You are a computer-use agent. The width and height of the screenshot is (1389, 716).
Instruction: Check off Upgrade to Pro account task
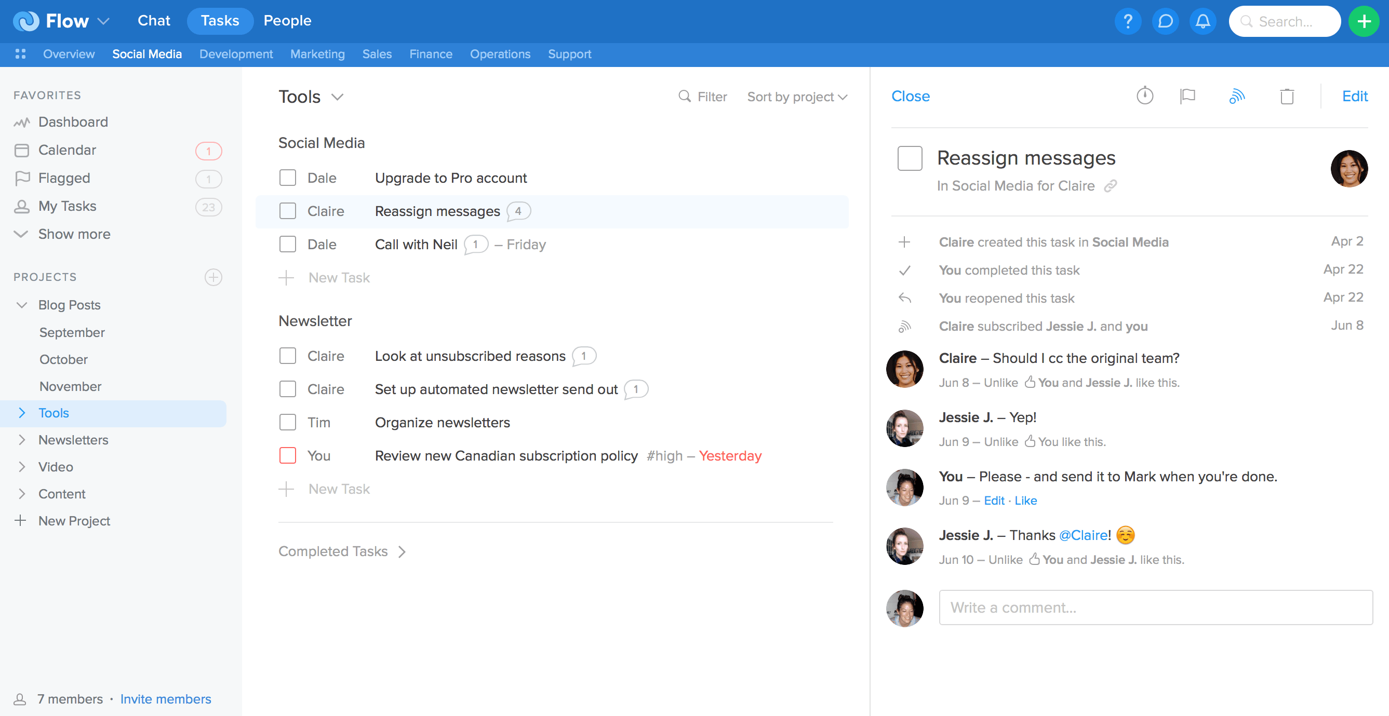tap(287, 178)
